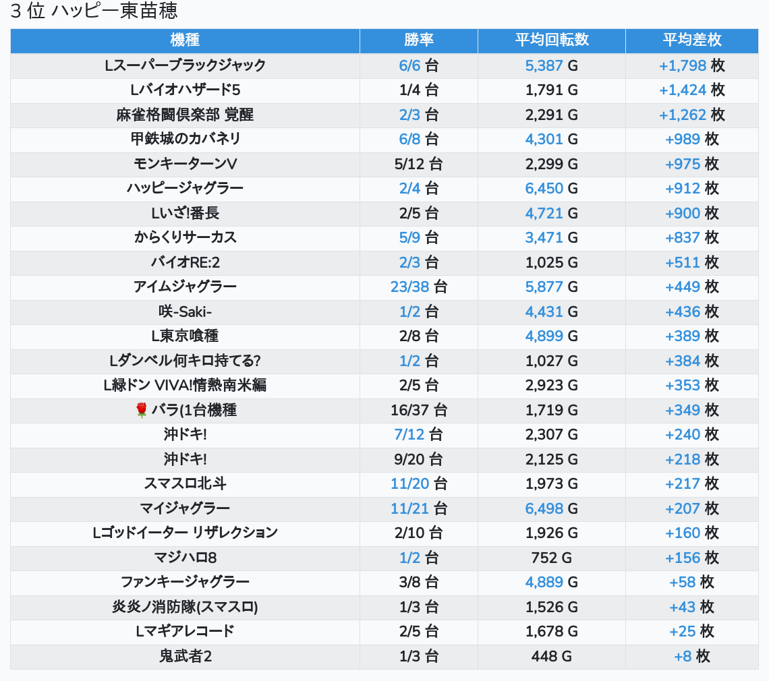769x681 pixels.
Task: Select the machine name Lマギアレコード
Action: (x=185, y=632)
